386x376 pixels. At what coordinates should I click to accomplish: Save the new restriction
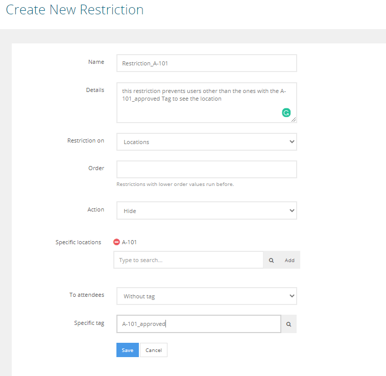pyautogui.click(x=128, y=350)
